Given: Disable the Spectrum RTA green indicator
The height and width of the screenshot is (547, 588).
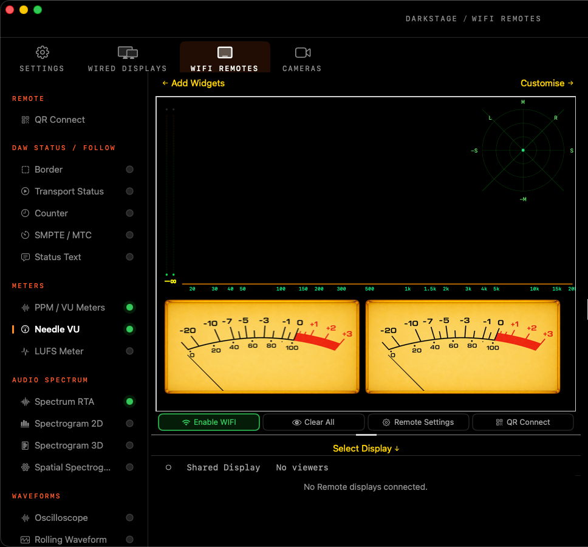Looking at the screenshot, I should point(130,402).
